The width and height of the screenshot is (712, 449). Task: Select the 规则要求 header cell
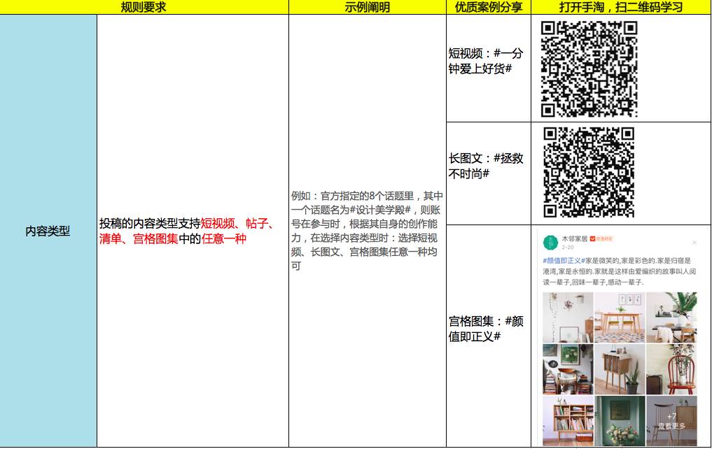pos(144,7)
